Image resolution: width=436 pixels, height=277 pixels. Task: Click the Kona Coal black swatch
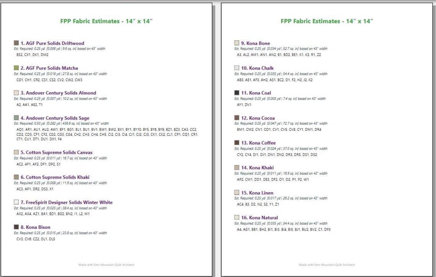pyautogui.click(x=237, y=93)
